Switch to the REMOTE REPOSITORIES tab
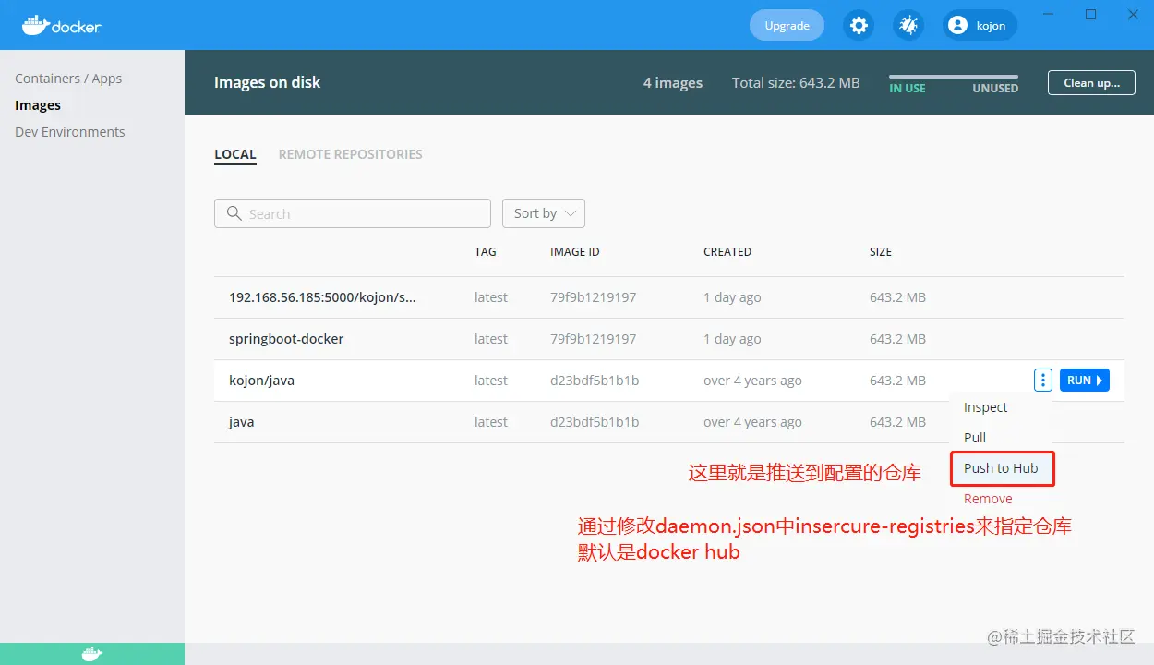The width and height of the screenshot is (1154, 665). [x=350, y=154]
